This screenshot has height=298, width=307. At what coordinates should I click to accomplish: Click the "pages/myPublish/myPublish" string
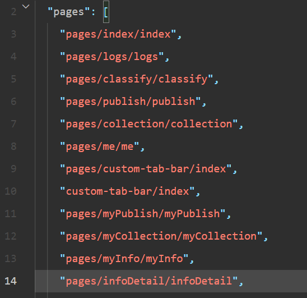coord(143,214)
